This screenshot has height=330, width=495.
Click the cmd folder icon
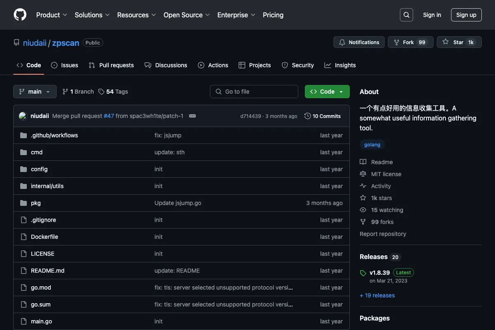click(x=24, y=152)
